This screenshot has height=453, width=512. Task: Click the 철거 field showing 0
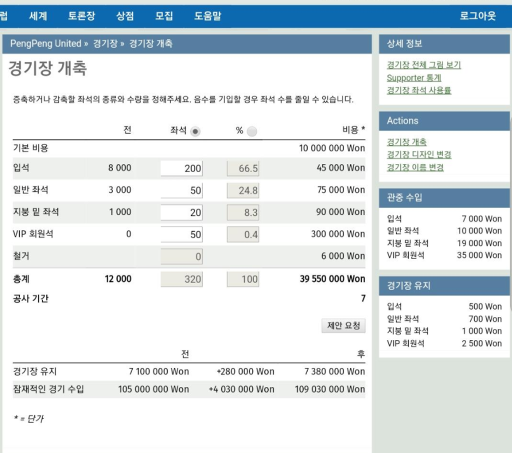[x=181, y=256]
